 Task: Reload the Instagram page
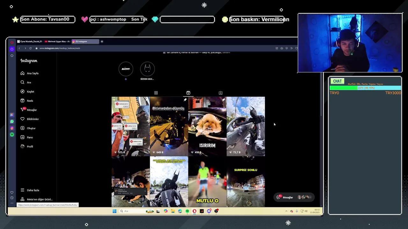point(30,48)
